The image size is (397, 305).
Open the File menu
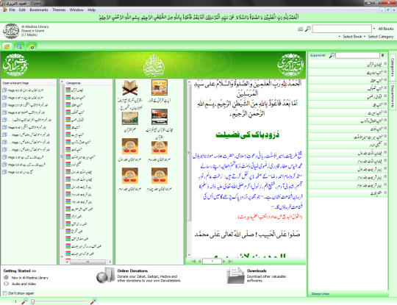coord(12,10)
